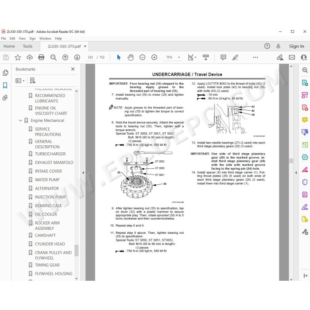Activate the Hand pan tool

tap(131, 57)
